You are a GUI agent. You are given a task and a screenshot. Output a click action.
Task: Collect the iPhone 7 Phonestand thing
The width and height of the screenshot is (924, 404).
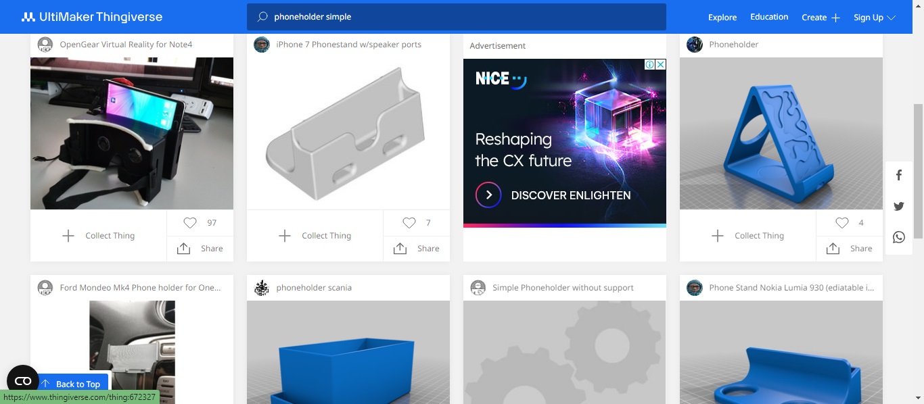coord(315,236)
